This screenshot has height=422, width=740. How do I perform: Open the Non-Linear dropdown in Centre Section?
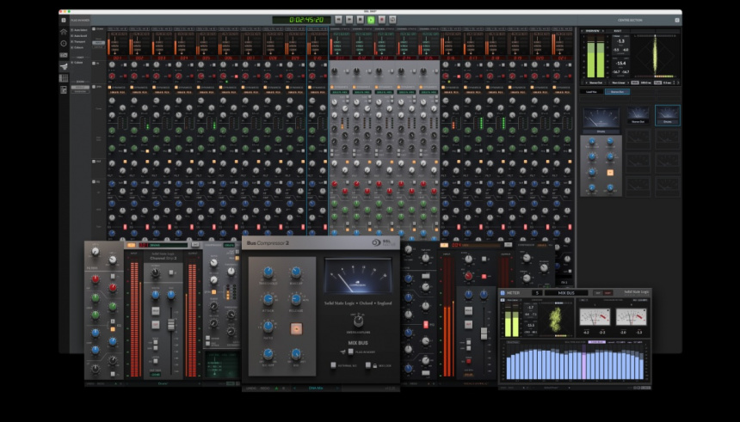coord(619,83)
